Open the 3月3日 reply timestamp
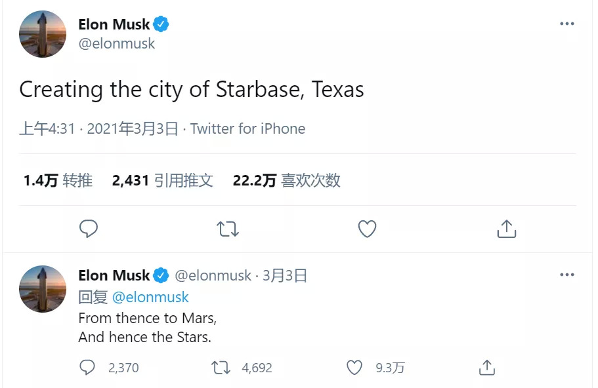The height and width of the screenshot is (388, 598). [x=285, y=276]
